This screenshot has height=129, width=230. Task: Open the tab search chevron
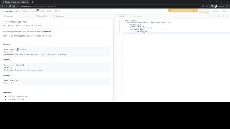pos(211,2)
